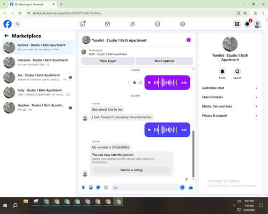Open the Sally conversation
Viewport: 268px width, 214px height.
click(x=38, y=93)
